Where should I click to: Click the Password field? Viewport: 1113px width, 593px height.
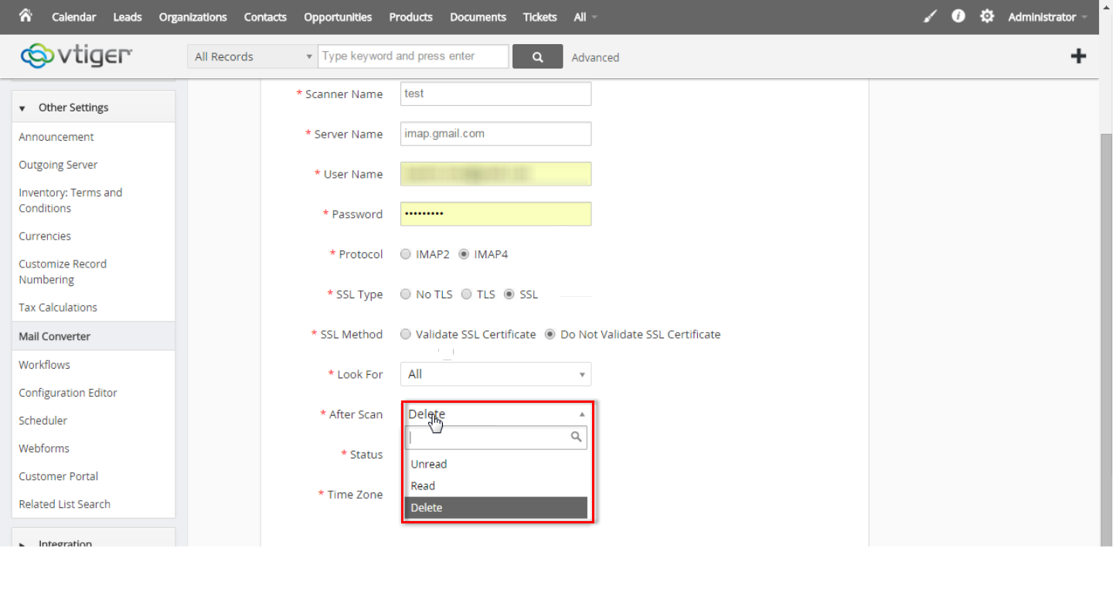[x=495, y=214]
